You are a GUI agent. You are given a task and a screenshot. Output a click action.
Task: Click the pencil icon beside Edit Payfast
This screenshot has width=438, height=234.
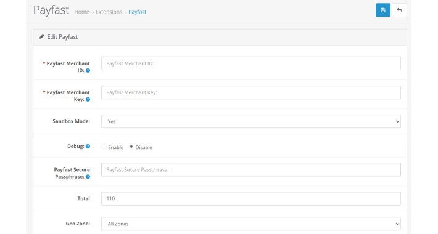tap(41, 37)
